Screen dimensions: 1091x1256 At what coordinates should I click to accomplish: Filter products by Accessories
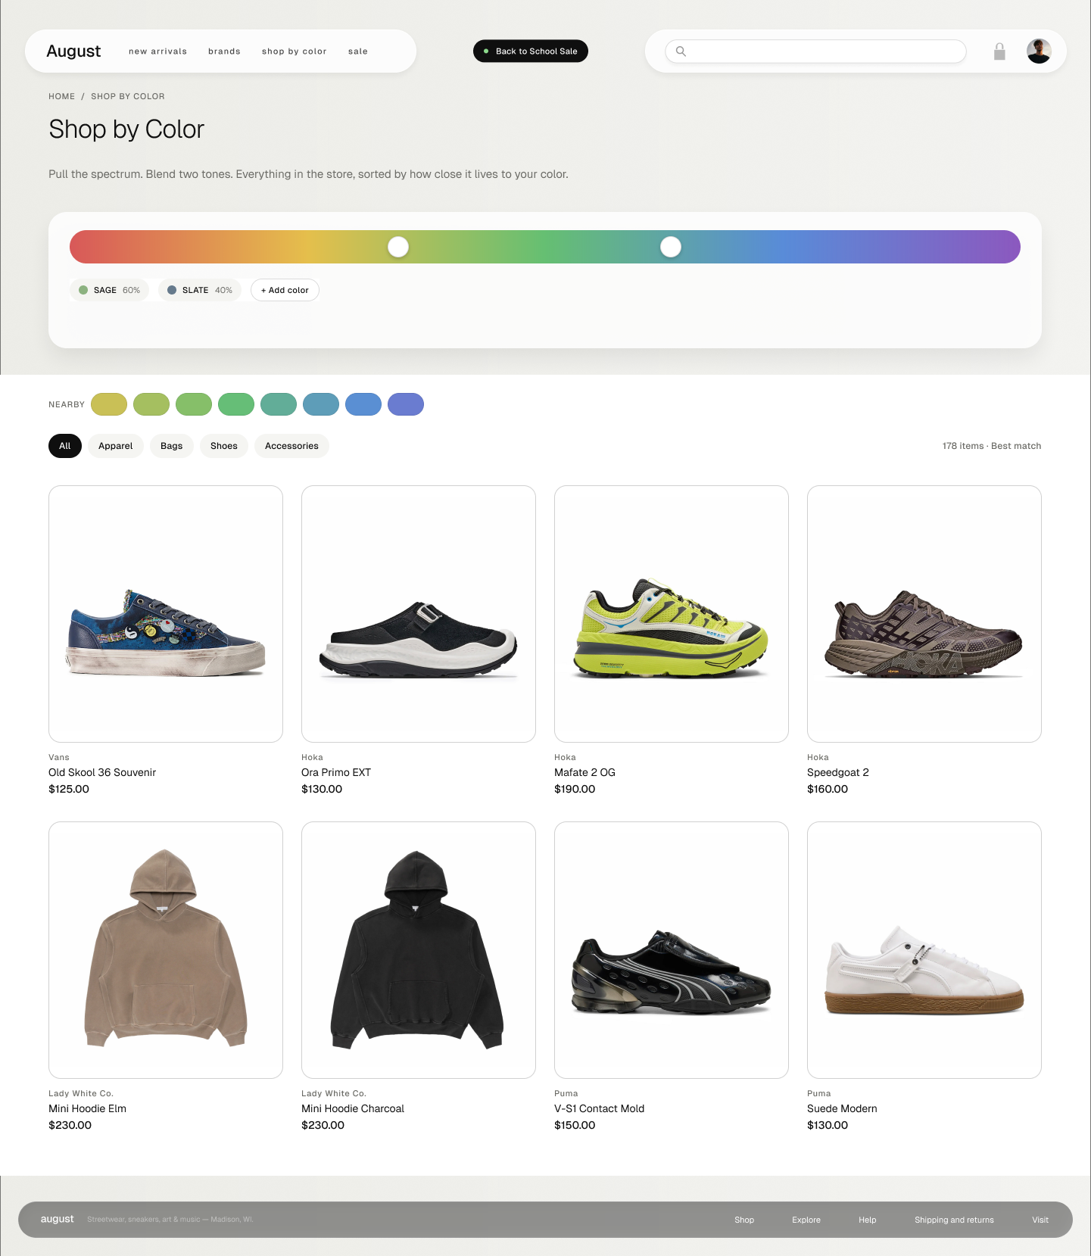[291, 446]
